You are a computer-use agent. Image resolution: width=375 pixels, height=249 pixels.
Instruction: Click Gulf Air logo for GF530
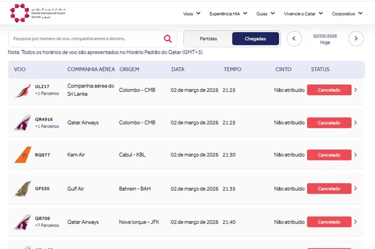(22, 189)
